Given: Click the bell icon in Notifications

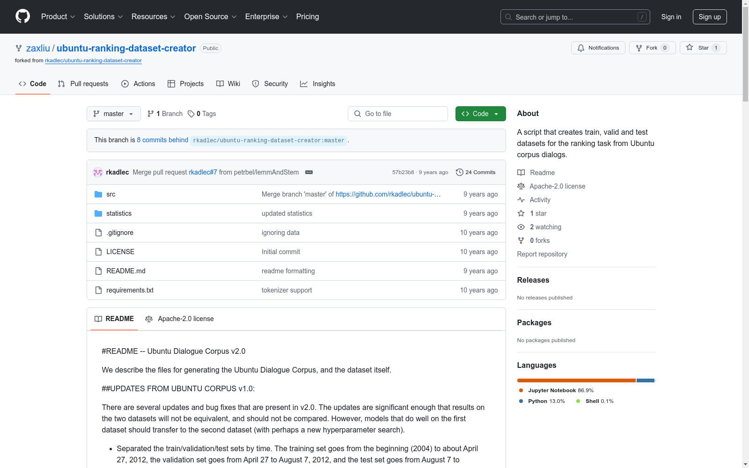Looking at the screenshot, I should pos(581,48).
